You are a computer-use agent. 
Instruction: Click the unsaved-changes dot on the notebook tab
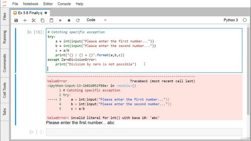(x=46, y=13)
